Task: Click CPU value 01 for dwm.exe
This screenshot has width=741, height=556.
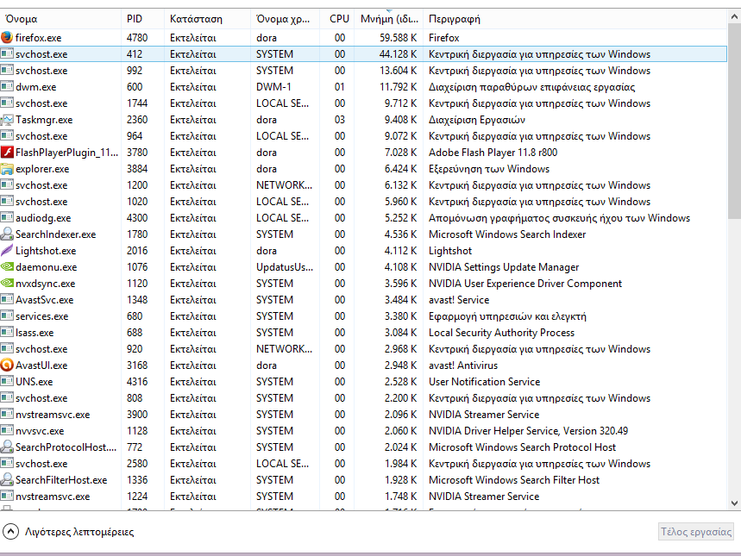Action: 340,87
